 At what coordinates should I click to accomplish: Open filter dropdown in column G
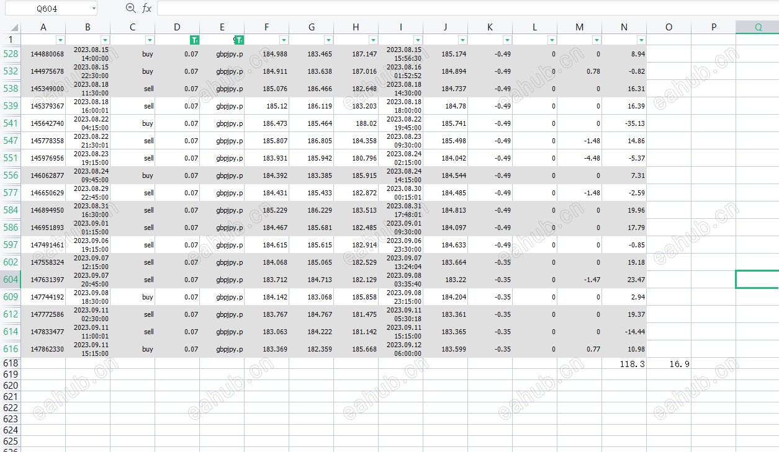328,40
